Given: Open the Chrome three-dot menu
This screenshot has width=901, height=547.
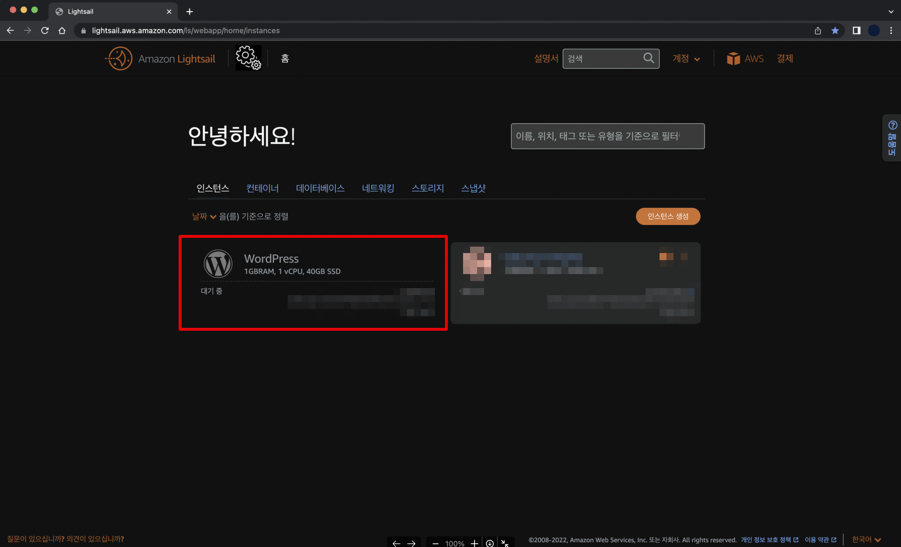Looking at the screenshot, I should pos(891,30).
